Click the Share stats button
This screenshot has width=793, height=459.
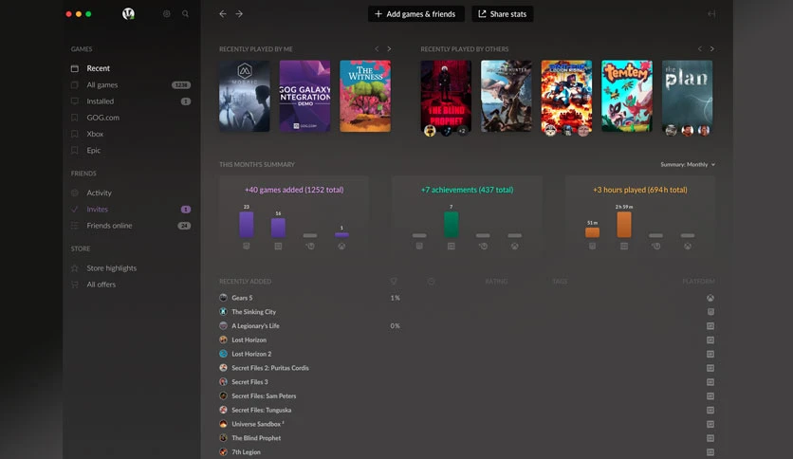(x=502, y=13)
